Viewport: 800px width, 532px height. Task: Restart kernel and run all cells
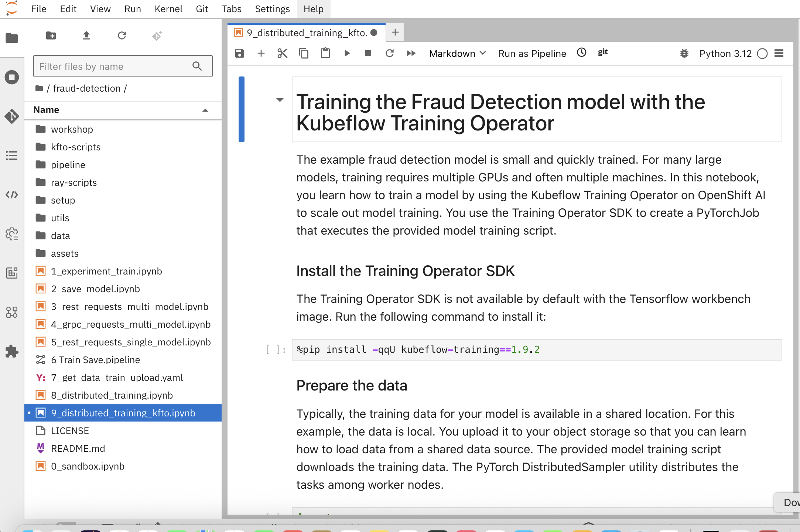coord(411,54)
